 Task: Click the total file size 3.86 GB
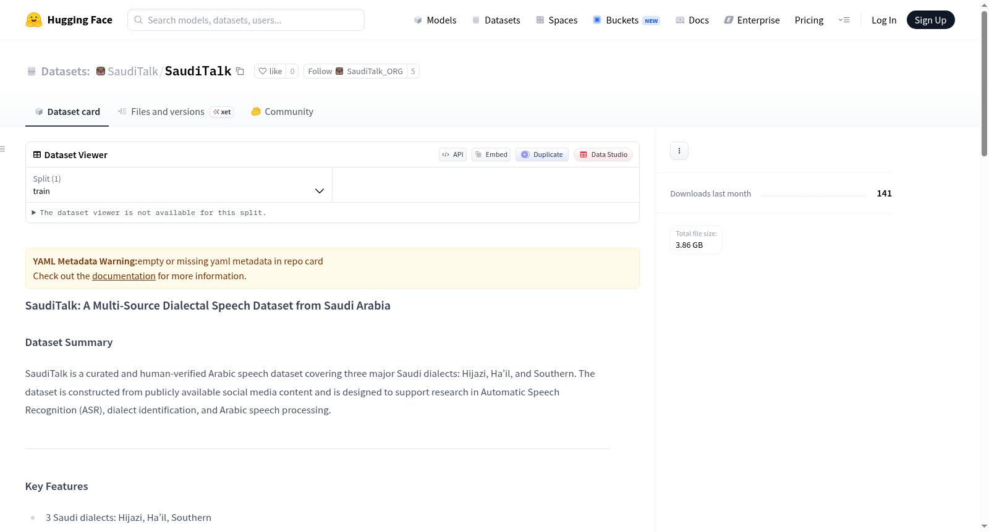[x=689, y=245]
